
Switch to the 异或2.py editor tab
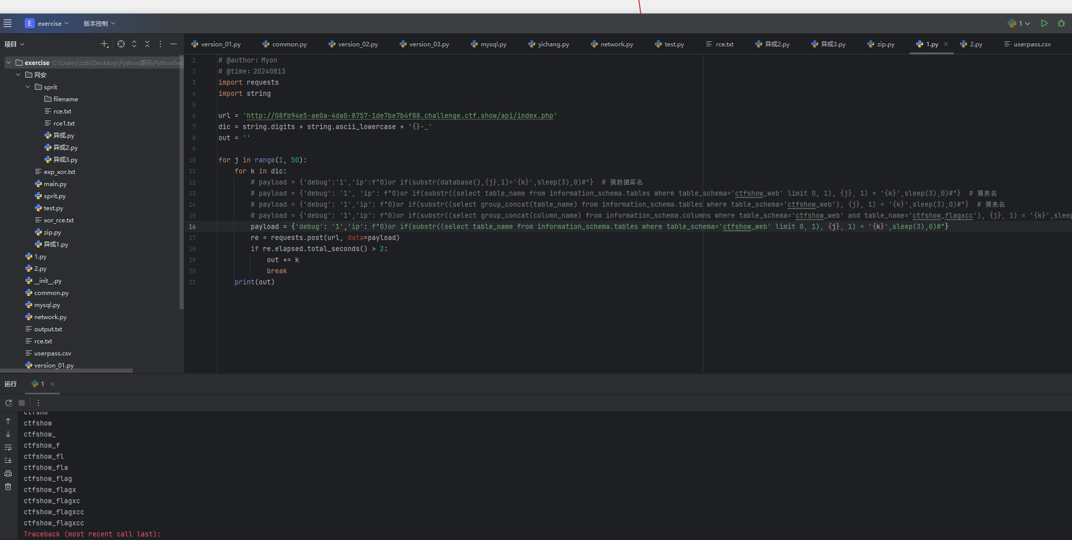point(772,44)
